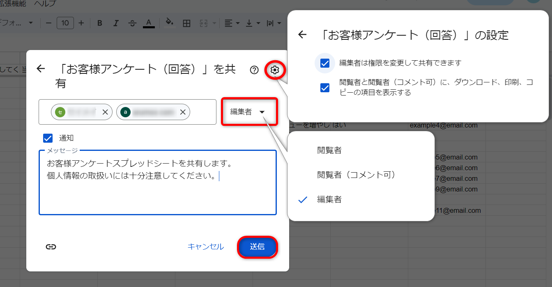
Task: Copy link using the chain icon
Action: [x=51, y=246]
